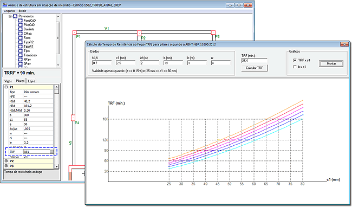Screen dimensions: 352x207
Task: Switch to the Pilares tab
Action: point(20,81)
